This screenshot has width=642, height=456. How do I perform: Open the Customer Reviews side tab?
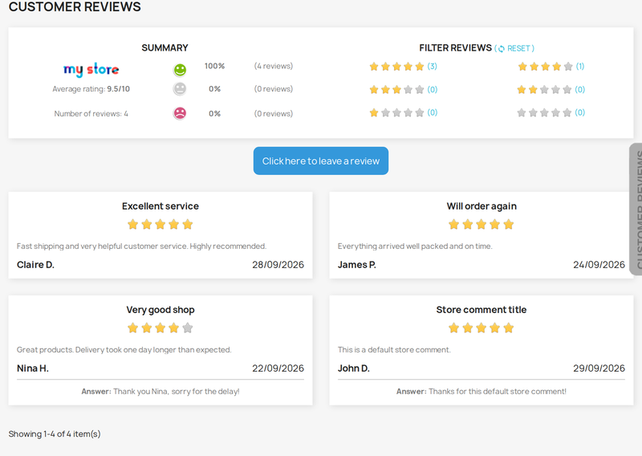[x=636, y=209]
